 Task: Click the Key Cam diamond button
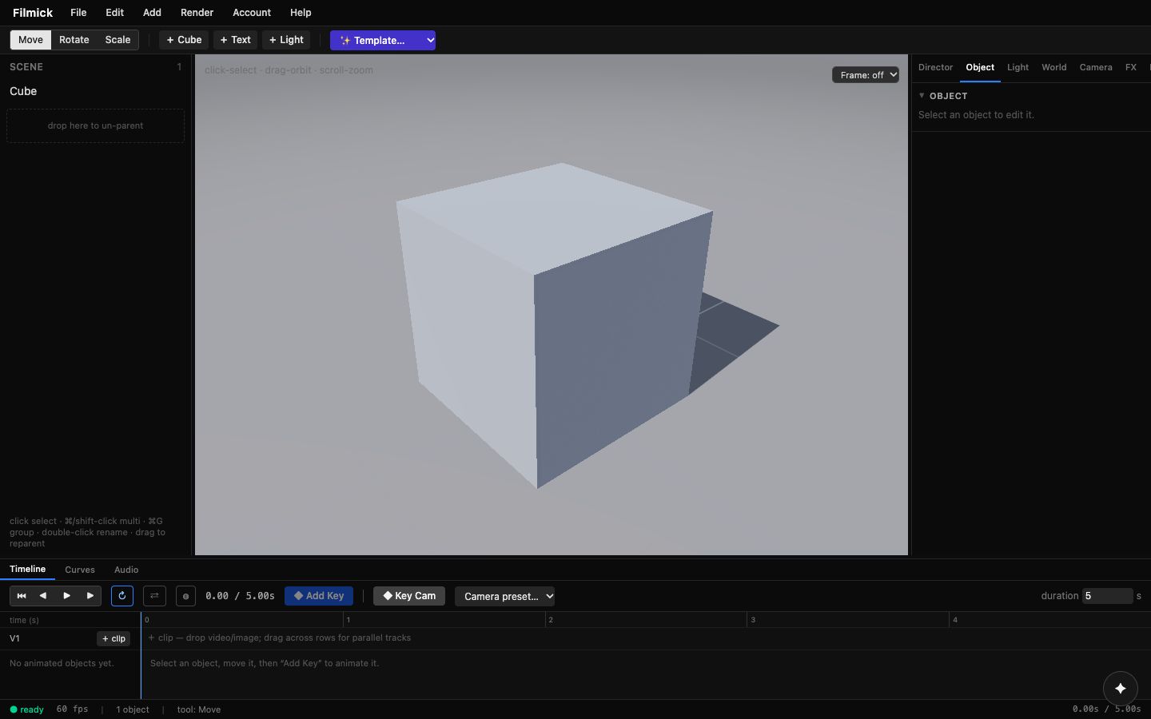pos(409,596)
